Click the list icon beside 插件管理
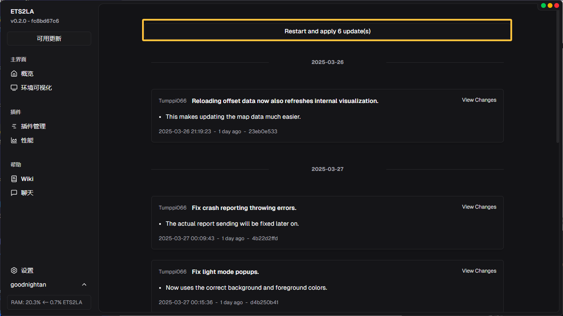Screen dimensions: 563x316 (14, 126)
